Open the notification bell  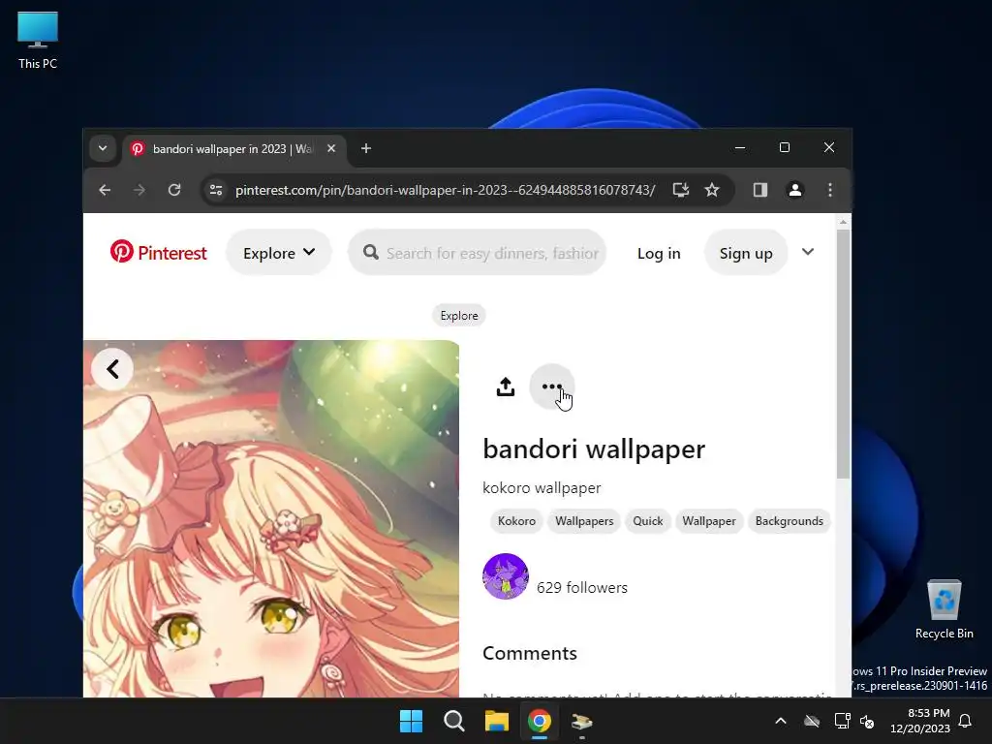pyautogui.click(x=966, y=721)
